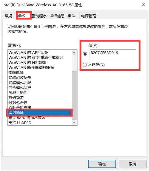This screenshot has width=149, height=171.
Task: Select the 网络地址 property
Action: pyautogui.click(x=39, y=113)
